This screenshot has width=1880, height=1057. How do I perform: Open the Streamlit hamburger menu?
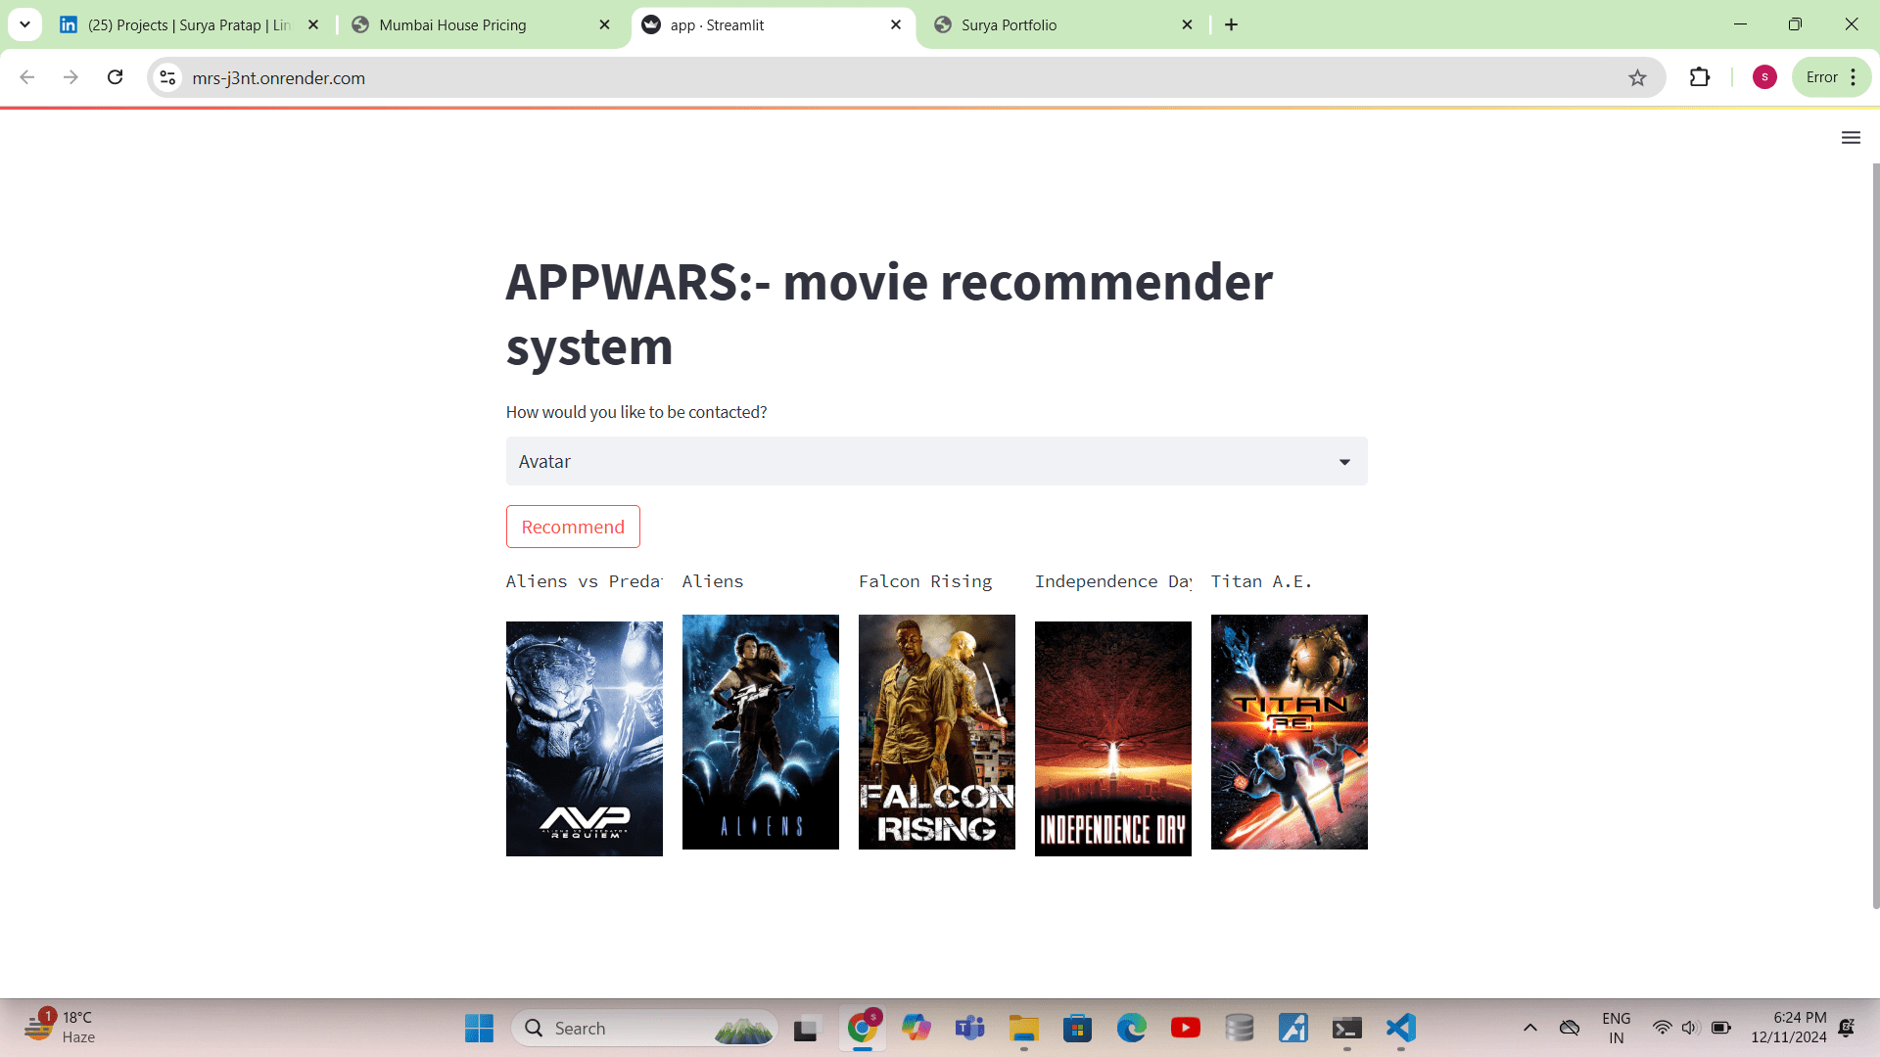pyautogui.click(x=1851, y=138)
